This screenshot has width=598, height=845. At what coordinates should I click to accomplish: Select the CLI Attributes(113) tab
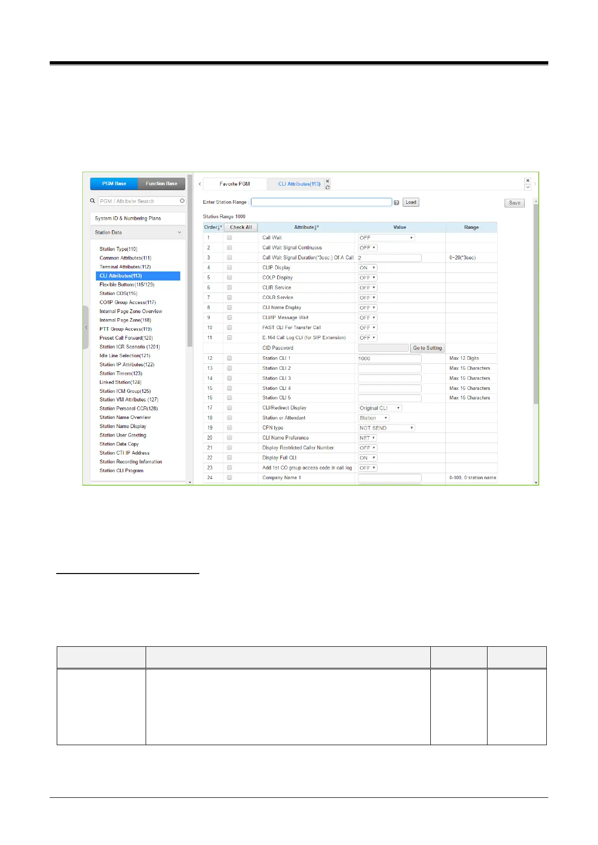click(299, 184)
